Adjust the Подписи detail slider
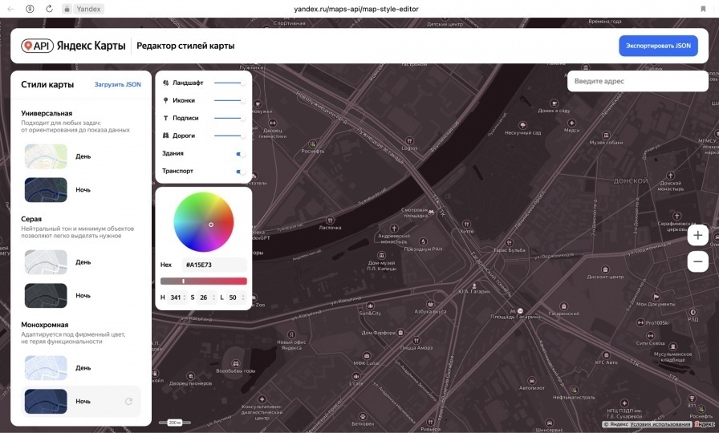 [230, 118]
